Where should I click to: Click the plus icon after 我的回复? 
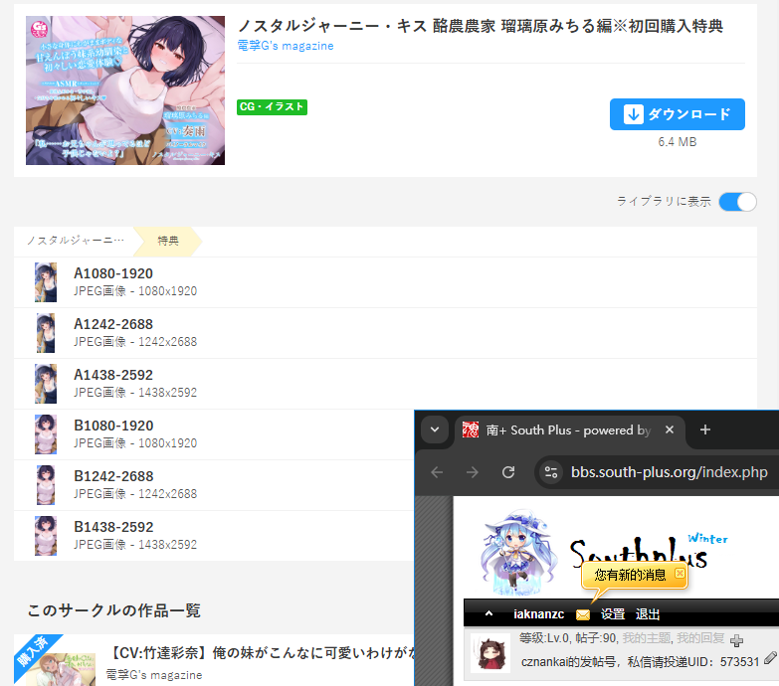pyautogui.click(x=737, y=640)
